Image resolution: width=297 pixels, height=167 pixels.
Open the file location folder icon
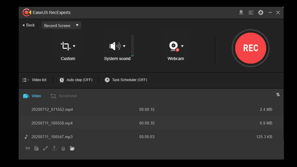(x=72, y=148)
